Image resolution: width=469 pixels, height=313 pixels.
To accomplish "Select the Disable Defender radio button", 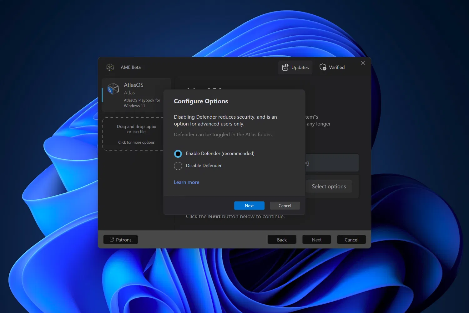I will [178, 166].
